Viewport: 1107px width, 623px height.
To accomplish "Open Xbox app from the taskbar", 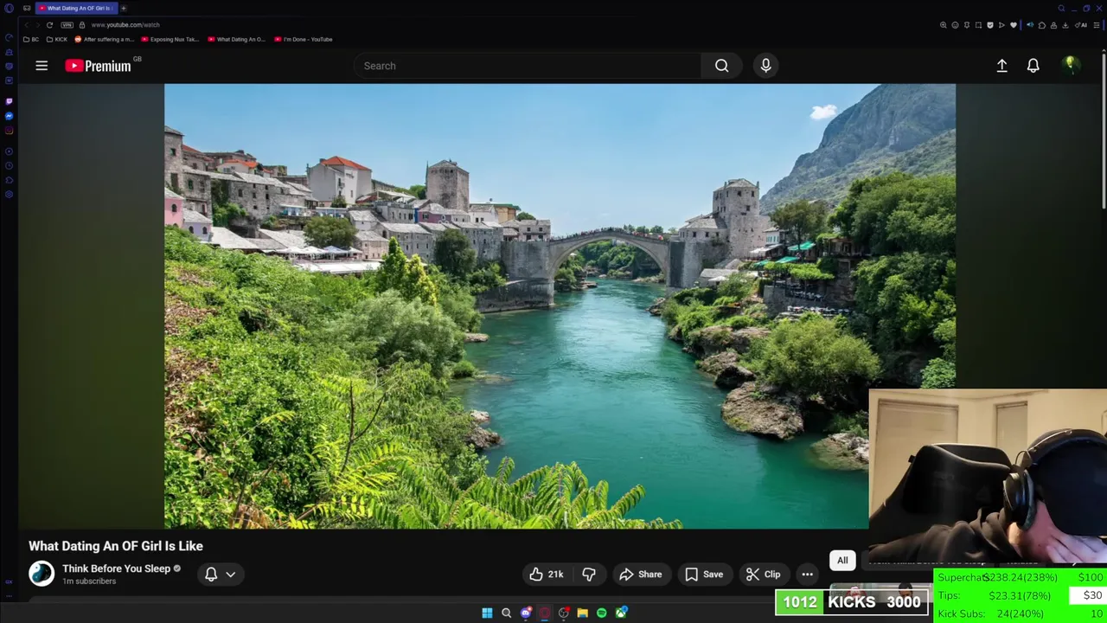I will [620, 613].
